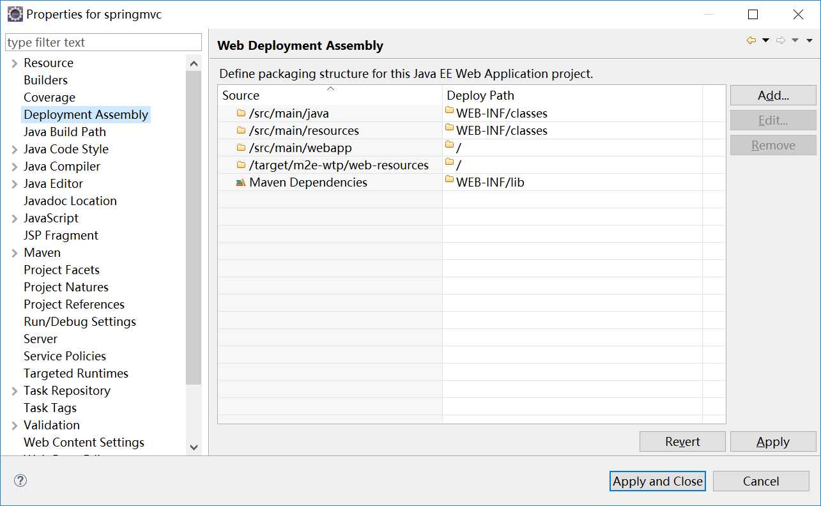The image size is (821, 506).
Task: Open the JSP Fragment page
Action: [61, 235]
